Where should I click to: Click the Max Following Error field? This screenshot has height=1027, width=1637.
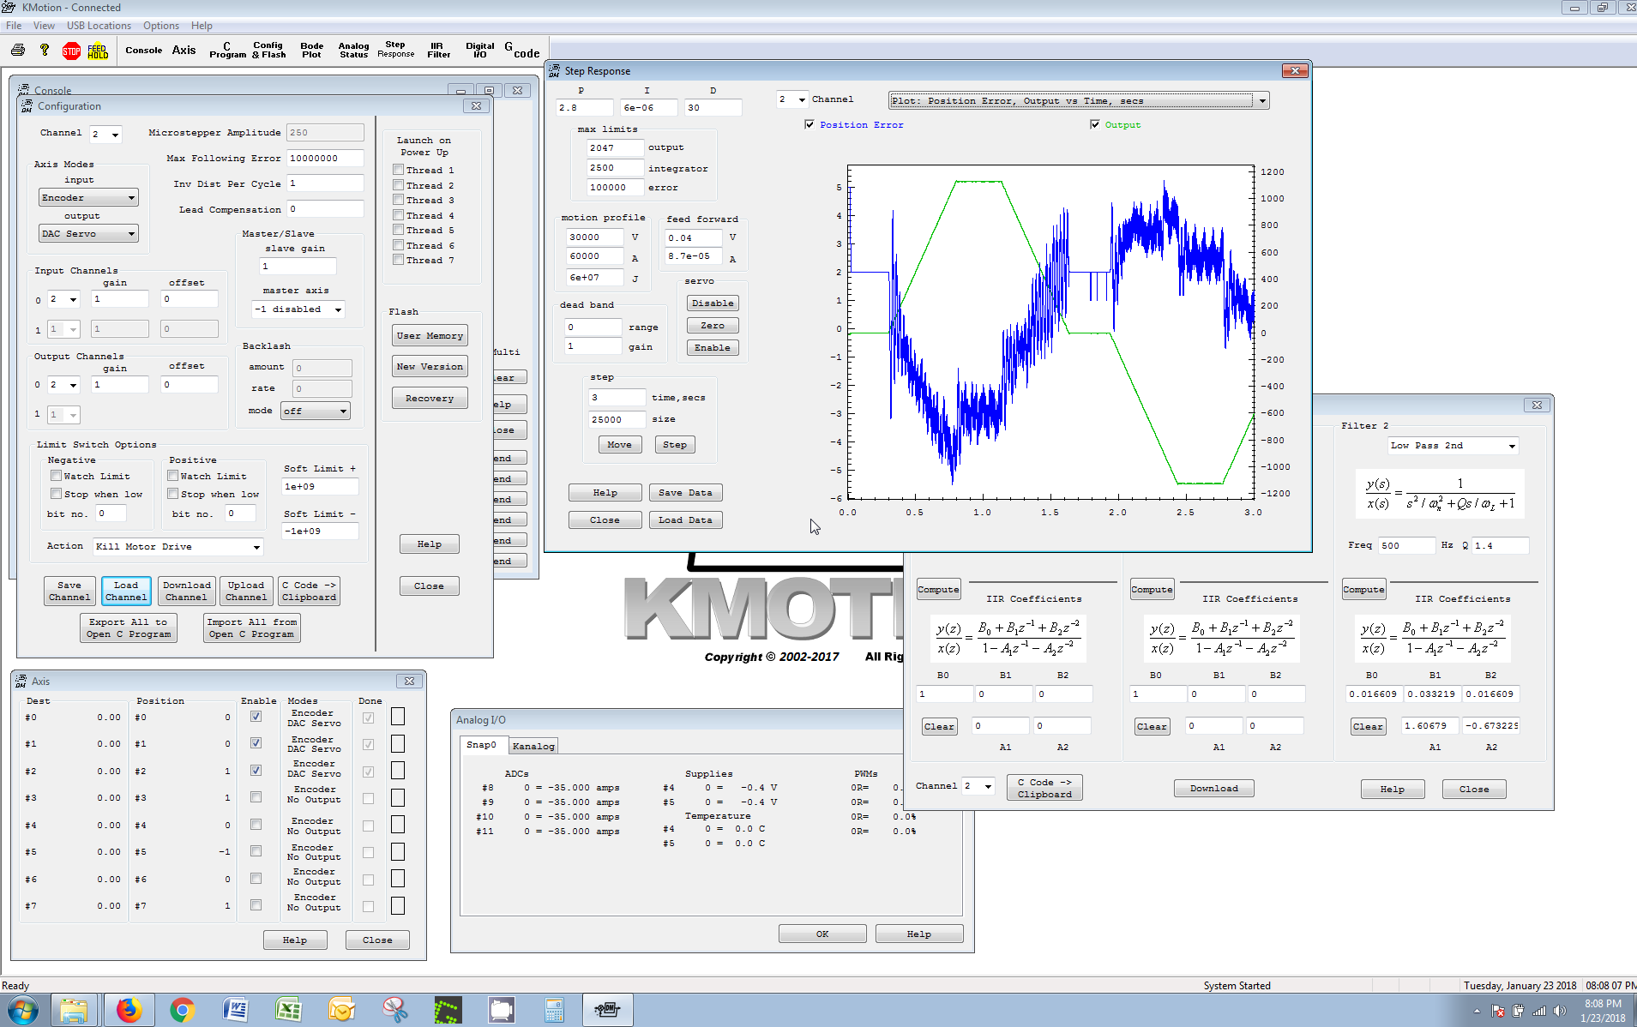click(324, 159)
